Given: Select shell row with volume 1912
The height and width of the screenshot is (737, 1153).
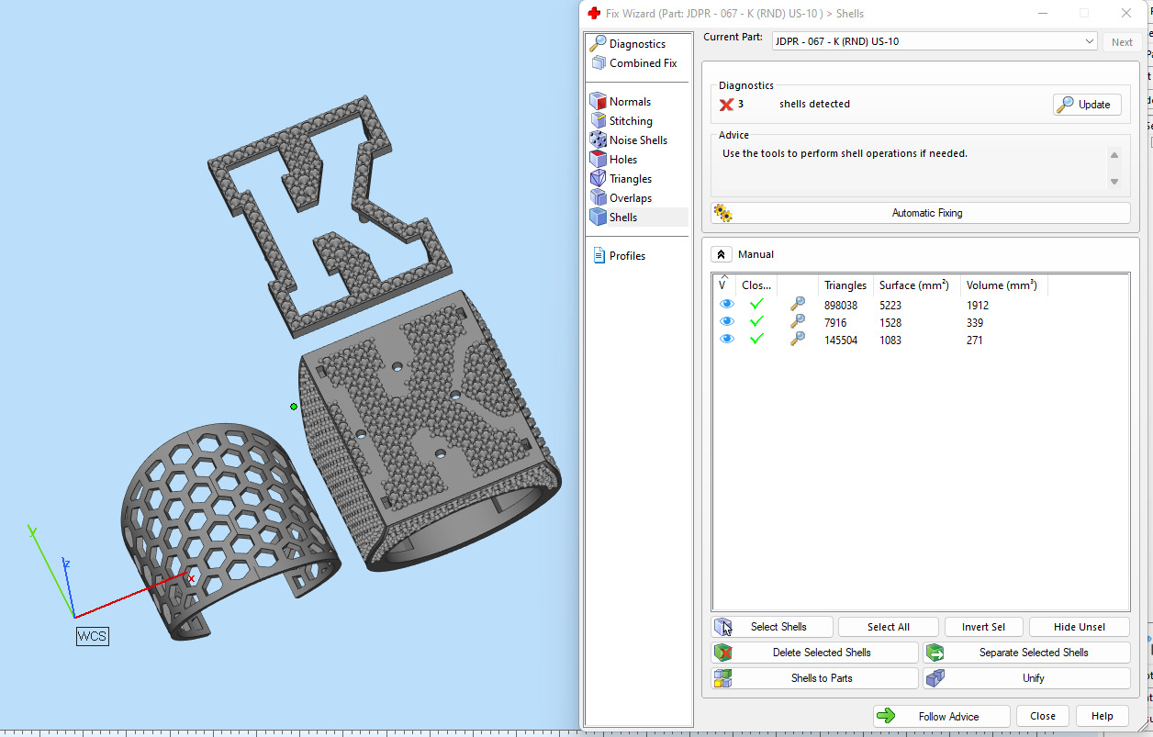Looking at the screenshot, I should pos(921,305).
